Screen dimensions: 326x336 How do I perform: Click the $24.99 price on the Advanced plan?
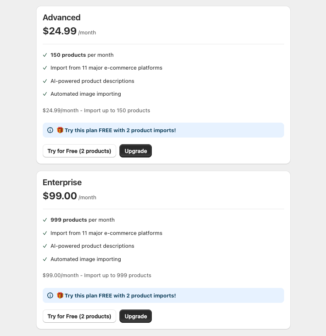point(59,31)
